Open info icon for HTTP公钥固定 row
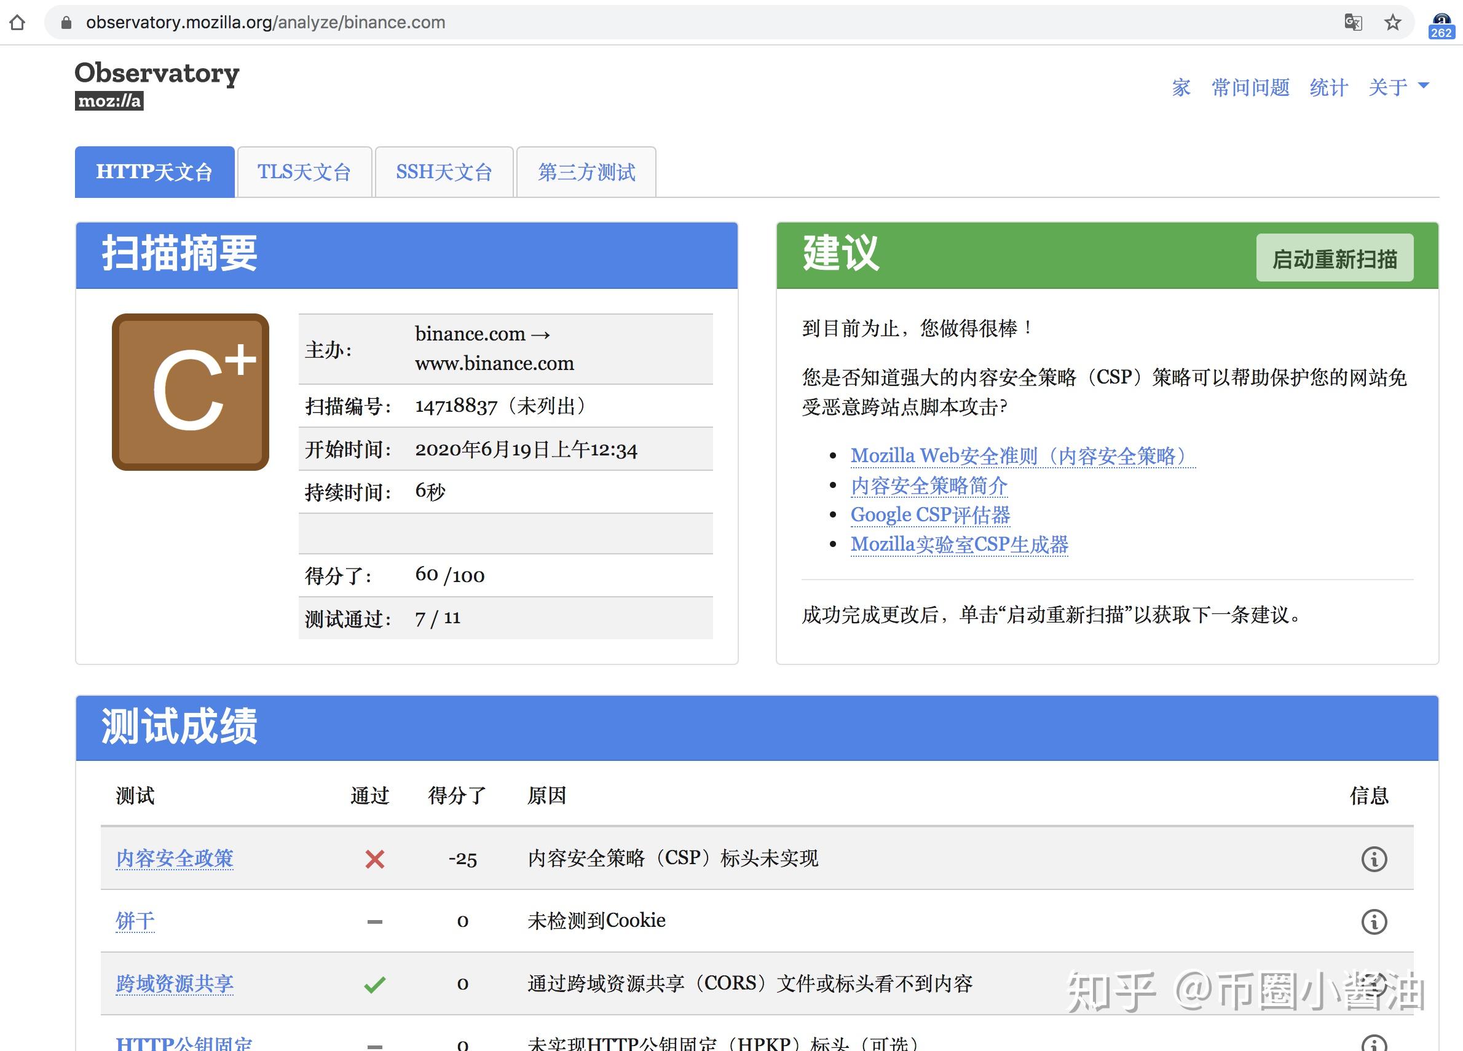The height and width of the screenshot is (1051, 1463). tap(1374, 1043)
